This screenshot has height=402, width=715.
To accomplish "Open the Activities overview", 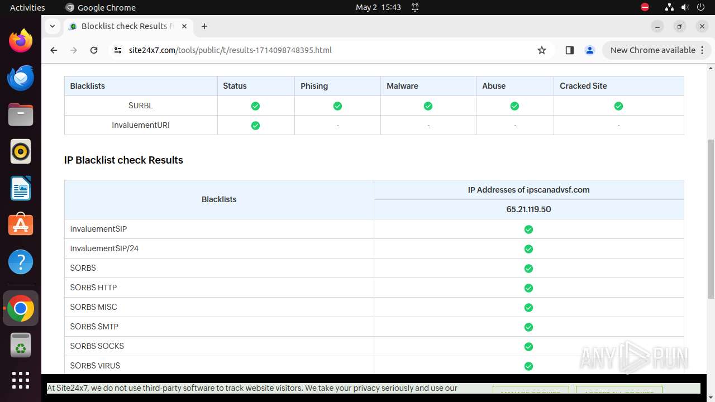I will (x=27, y=7).
